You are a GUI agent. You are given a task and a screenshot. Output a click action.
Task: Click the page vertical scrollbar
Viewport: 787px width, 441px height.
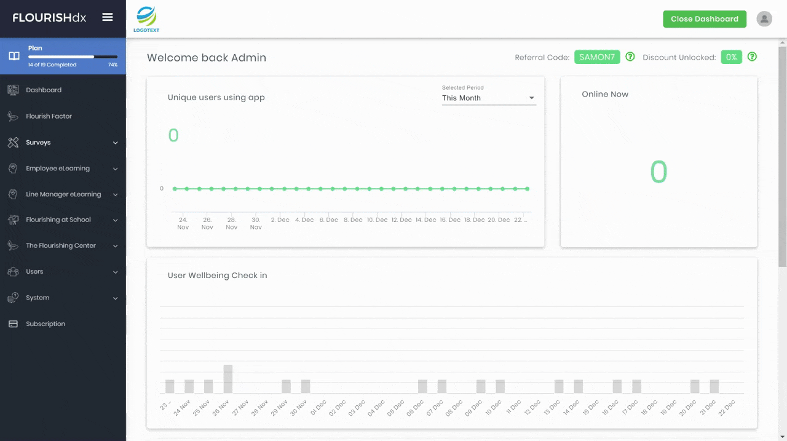point(783,153)
